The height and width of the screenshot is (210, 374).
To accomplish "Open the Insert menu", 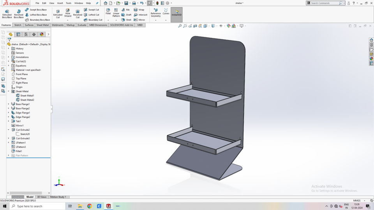I will (60, 3).
